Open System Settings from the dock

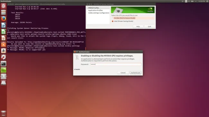[x=4, y=57]
